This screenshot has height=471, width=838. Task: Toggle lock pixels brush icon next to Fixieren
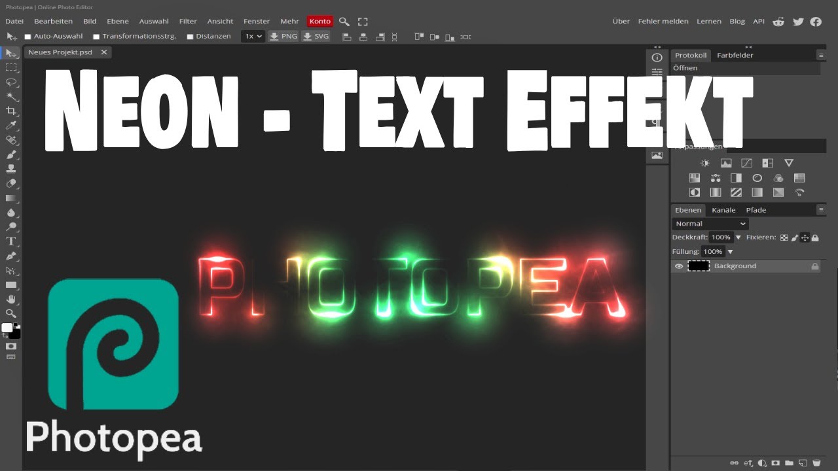(795, 237)
